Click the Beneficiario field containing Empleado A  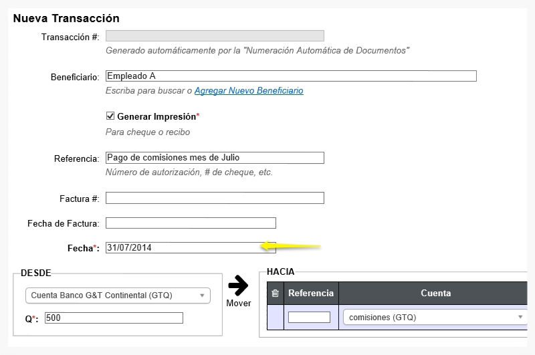point(291,76)
